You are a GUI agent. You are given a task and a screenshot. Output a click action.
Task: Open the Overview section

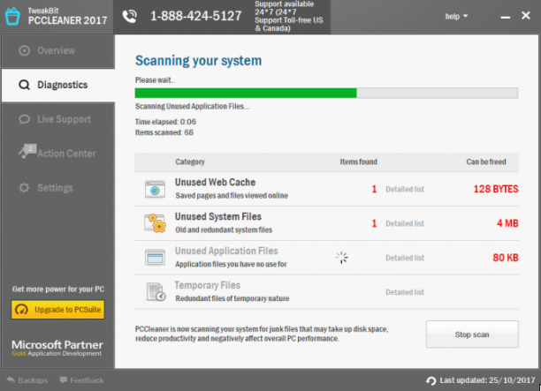point(58,50)
